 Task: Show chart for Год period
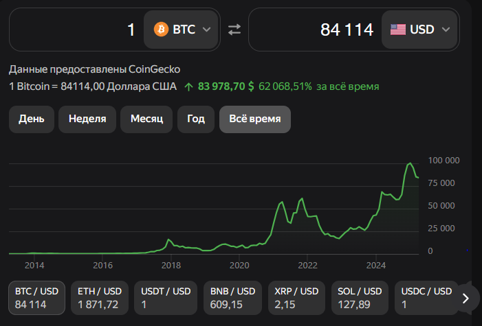tap(196, 119)
